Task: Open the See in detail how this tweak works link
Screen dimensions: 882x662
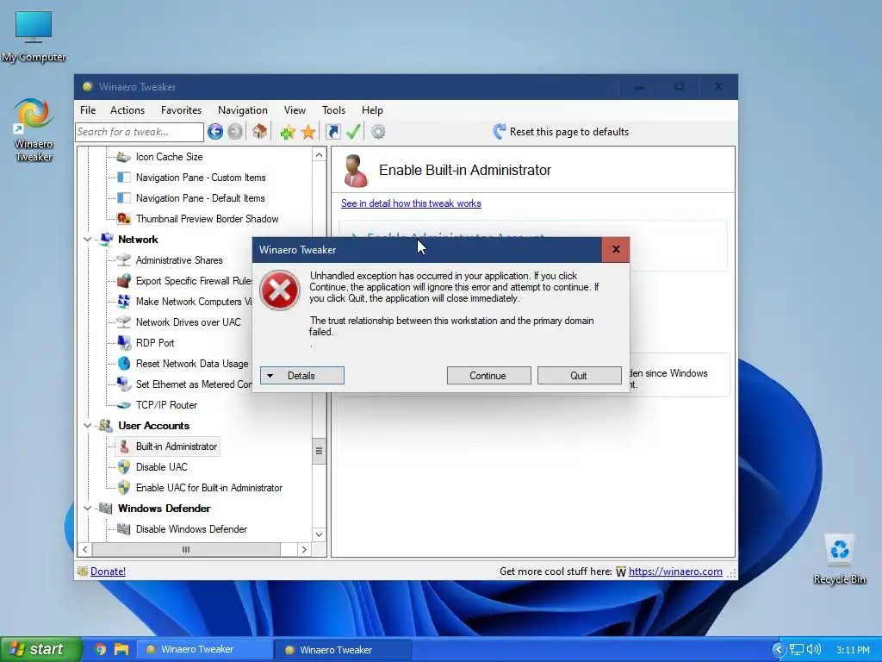Action: tap(411, 203)
